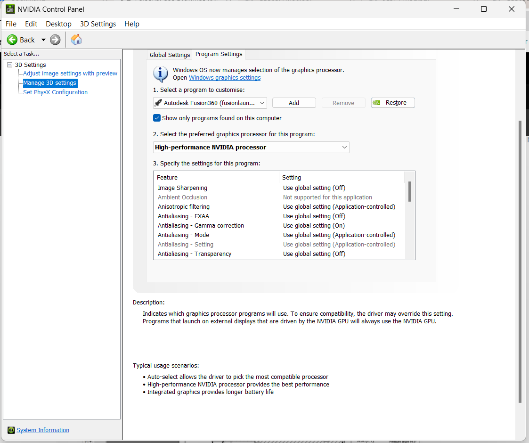The height and width of the screenshot is (443, 529).
Task: Expand the Back button's dropdown arrow
Action: pyautogui.click(x=43, y=40)
